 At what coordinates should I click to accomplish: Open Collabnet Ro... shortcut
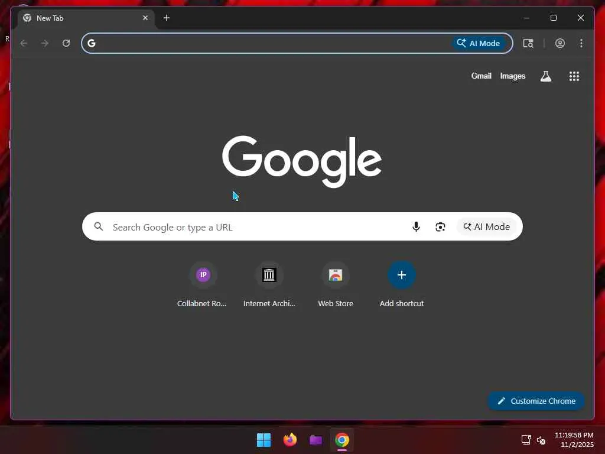202,285
